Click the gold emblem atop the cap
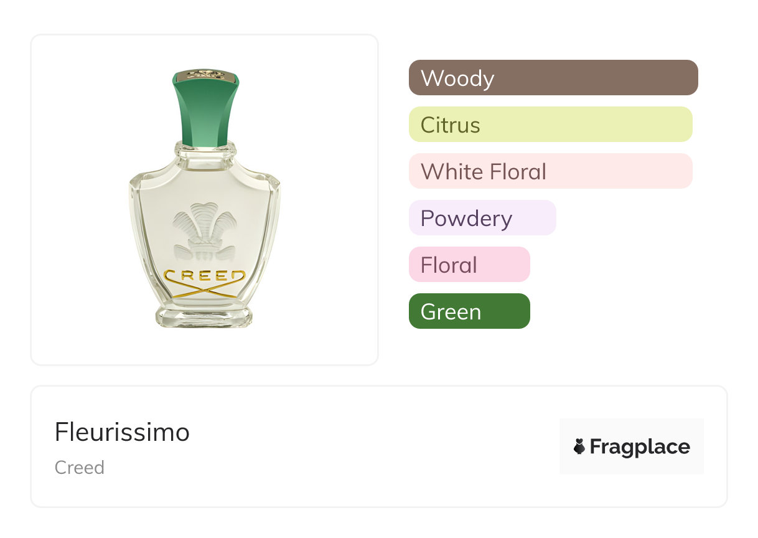The width and height of the screenshot is (758, 538). point(206,75)
